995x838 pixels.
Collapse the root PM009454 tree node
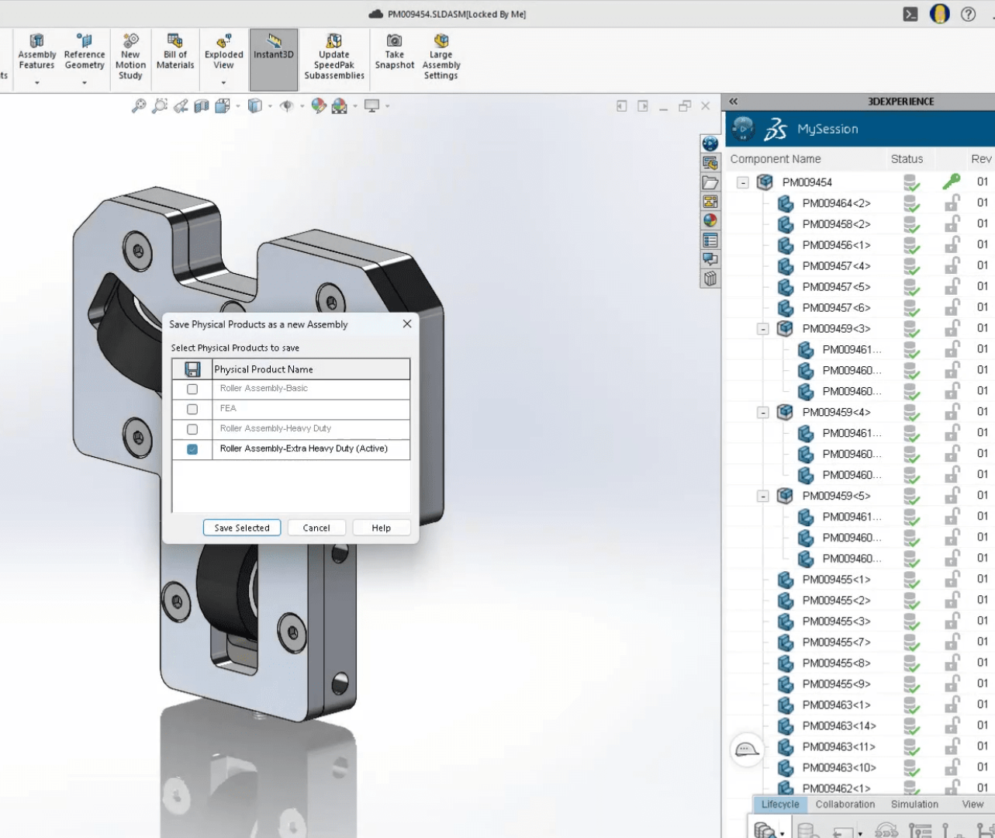pos(743,182)
